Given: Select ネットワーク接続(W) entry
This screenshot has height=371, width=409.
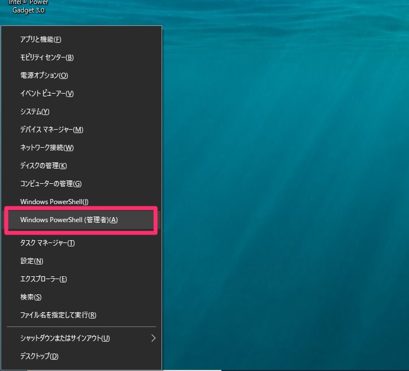Looking at the screenshot, I should 81,148.
